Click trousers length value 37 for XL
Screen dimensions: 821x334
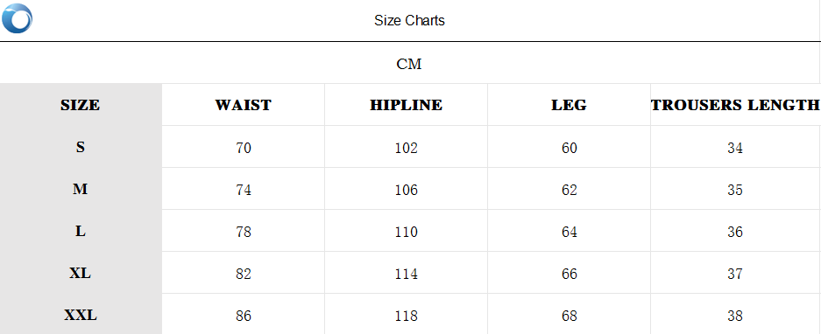click(x=735, y=274)
